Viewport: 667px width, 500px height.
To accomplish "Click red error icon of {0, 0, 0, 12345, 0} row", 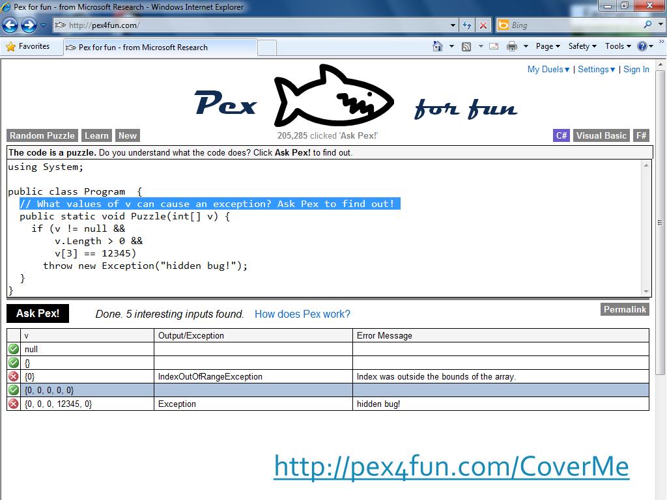I will (14, 404).
